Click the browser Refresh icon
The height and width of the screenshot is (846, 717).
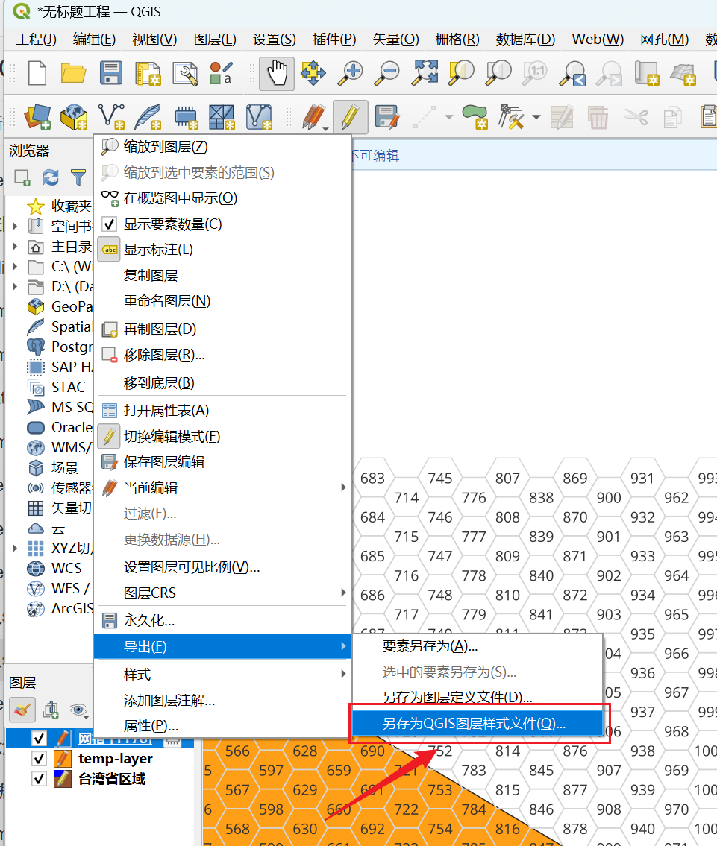point(51,177)
